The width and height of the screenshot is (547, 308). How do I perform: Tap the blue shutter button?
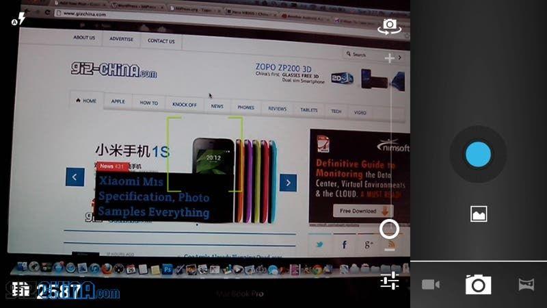478,155
